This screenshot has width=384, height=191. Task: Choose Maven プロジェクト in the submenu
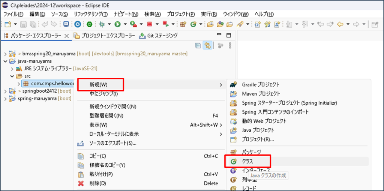261,93
